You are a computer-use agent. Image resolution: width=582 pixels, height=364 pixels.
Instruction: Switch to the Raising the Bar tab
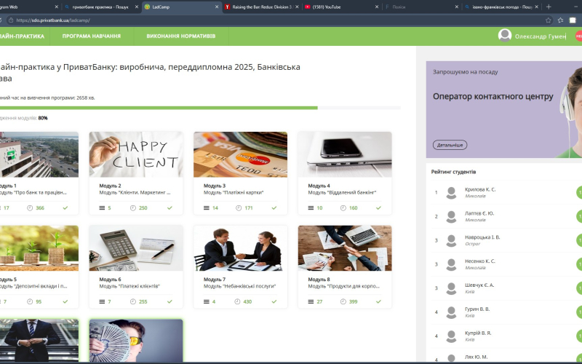click(x=262, y=7)
